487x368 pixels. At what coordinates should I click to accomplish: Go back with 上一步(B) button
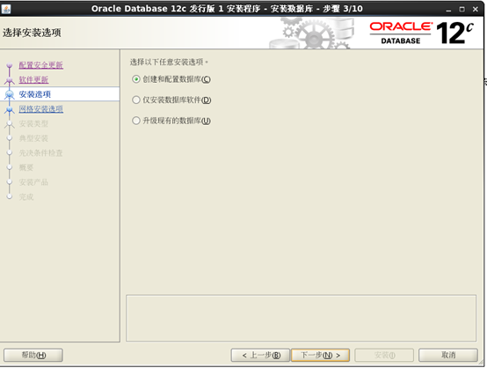coord(260,355)
